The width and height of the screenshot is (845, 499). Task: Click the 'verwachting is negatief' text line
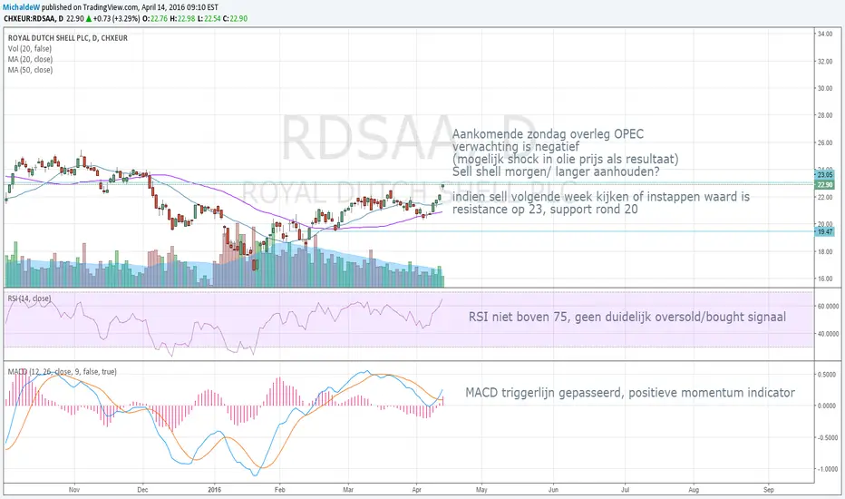click(x=516, y=147)
